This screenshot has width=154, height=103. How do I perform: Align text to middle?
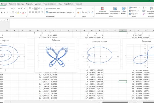pos(33,8)
